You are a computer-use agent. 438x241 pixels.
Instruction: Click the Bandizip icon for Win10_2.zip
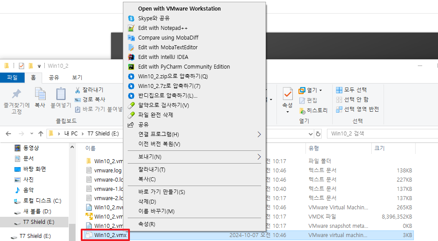pos(131,77)
